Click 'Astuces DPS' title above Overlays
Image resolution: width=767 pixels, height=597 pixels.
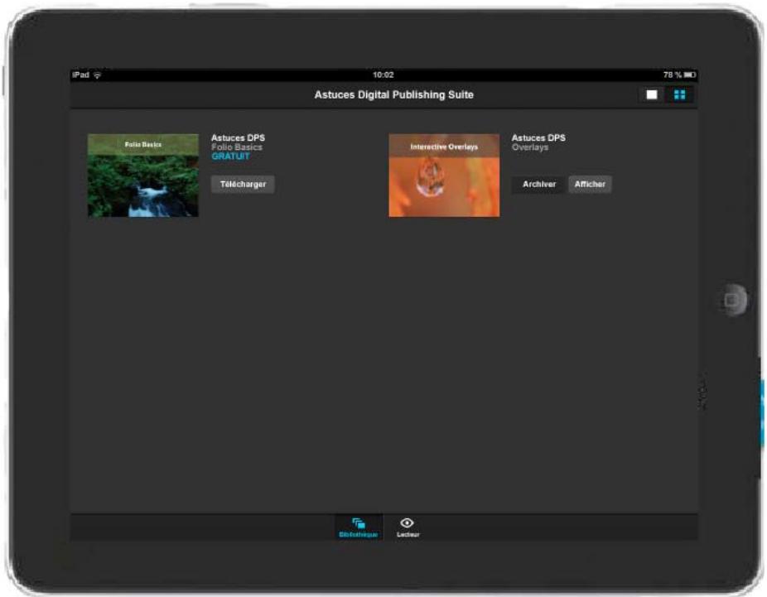[538, 138]
